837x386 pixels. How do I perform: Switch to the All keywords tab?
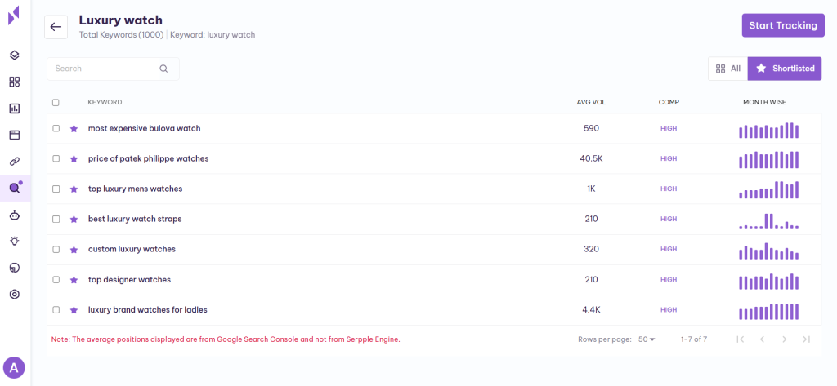[728, 69]
